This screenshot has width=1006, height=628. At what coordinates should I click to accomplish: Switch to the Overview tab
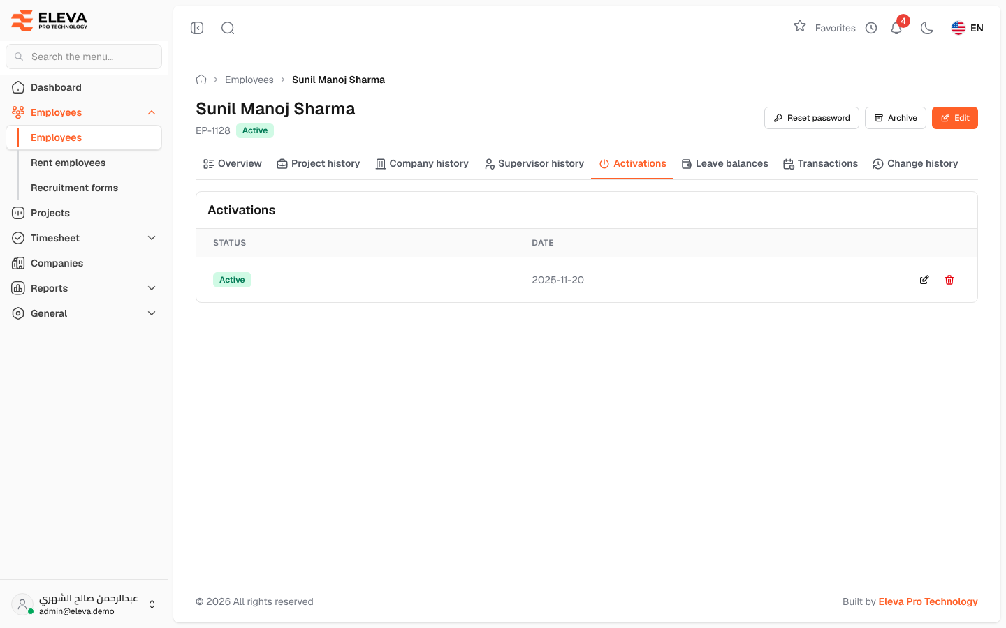[232, 164]
